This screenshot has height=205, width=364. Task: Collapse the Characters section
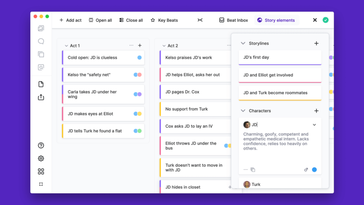(243, 111)
